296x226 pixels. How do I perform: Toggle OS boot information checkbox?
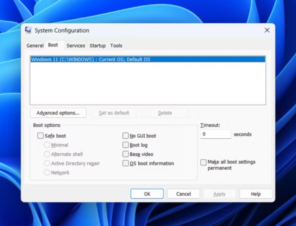125,163
